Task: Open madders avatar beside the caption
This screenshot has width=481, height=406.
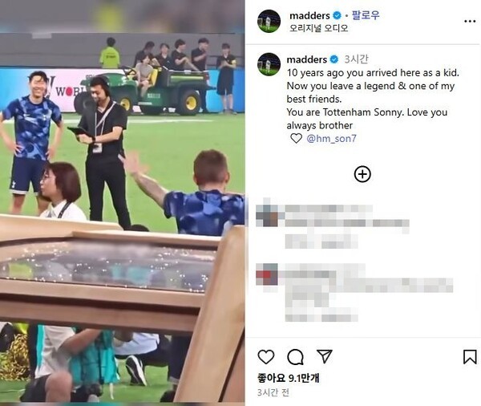Action: pyautogui.click(x=269, y=64)
